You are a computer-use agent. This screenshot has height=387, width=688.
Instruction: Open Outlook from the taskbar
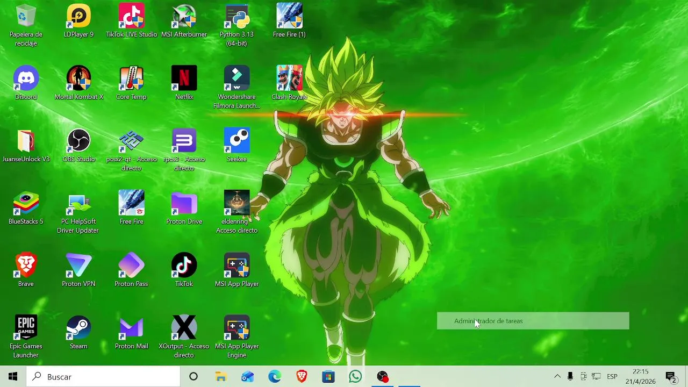click(248, 377)
